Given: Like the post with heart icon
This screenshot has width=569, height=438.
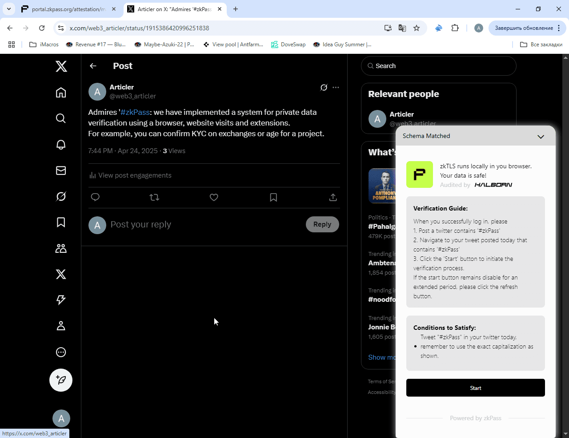Looking at the screenshot, I should pyautogui.click(x=214, y=197).
